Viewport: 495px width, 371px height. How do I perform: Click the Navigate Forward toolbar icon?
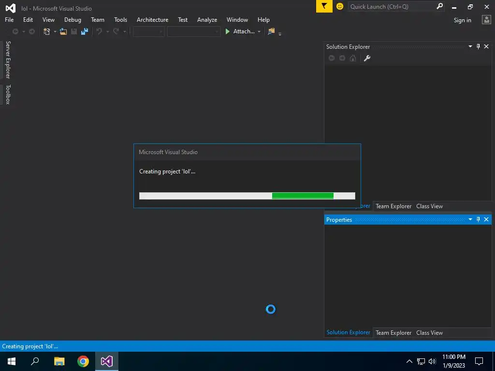coord(32,31)
